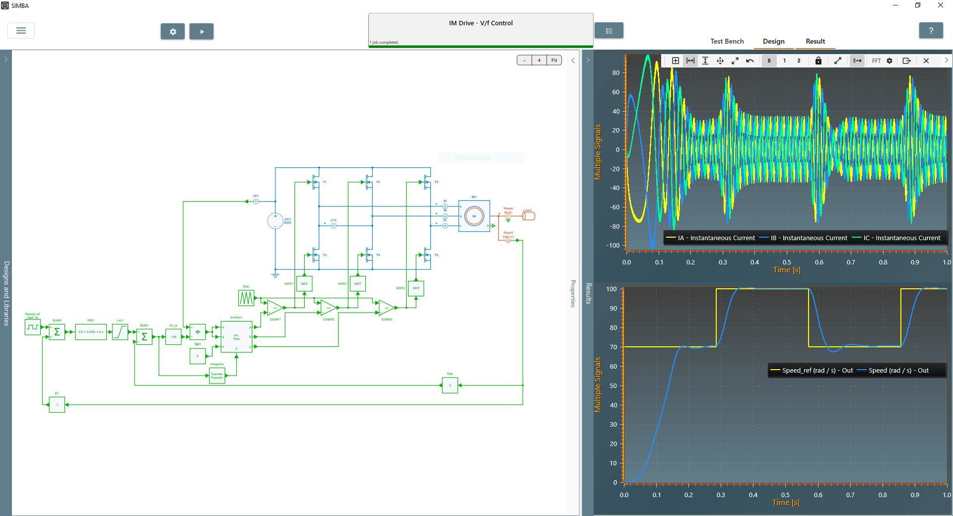Toggle the axis lock icon
The image size is (953, 516).
818,61
